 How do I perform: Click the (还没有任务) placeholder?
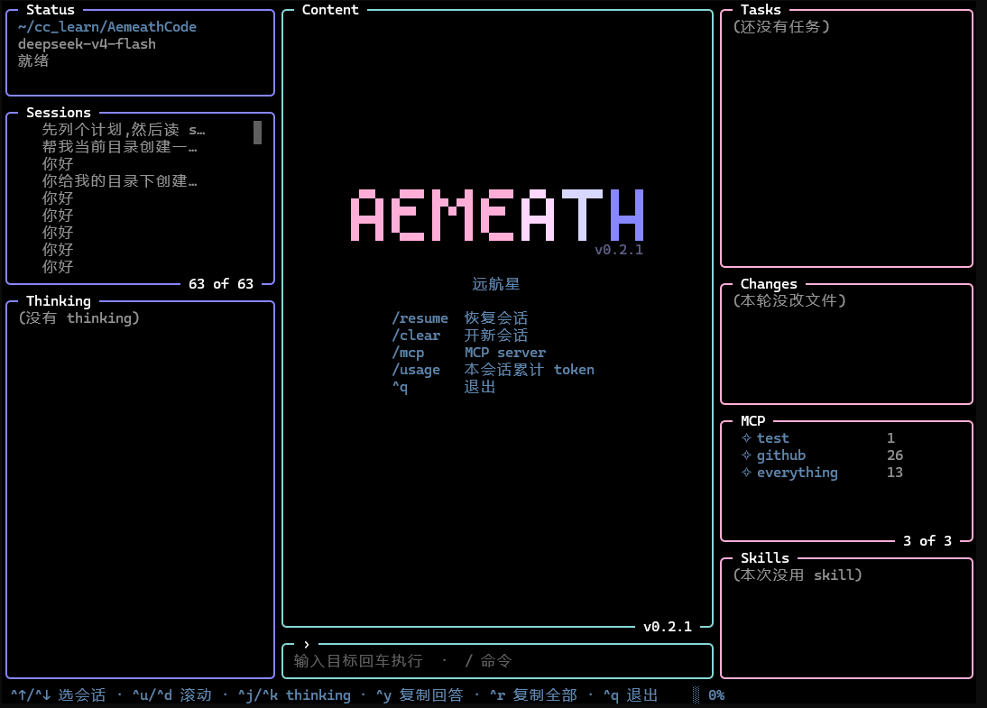[x=781, y=27]
